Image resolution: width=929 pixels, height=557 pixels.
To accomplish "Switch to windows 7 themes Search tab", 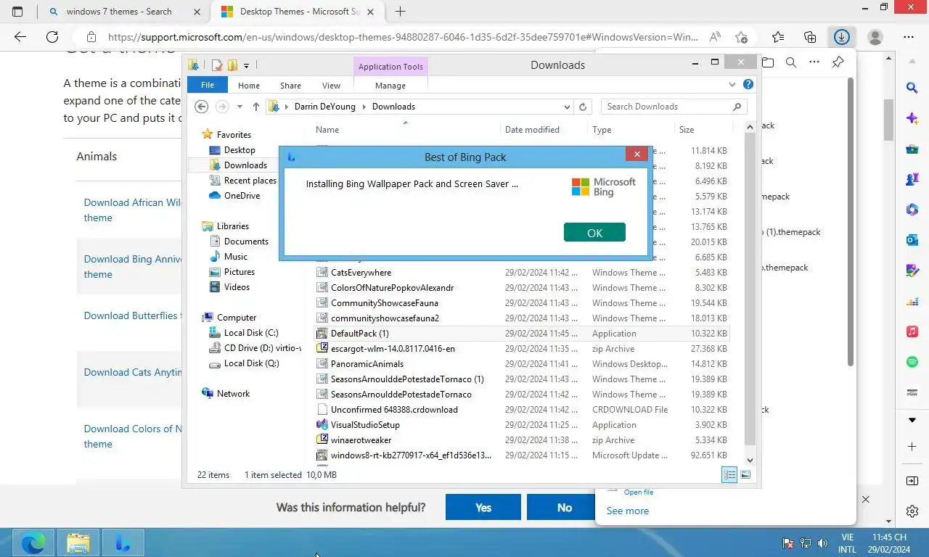I will point(119,12).
